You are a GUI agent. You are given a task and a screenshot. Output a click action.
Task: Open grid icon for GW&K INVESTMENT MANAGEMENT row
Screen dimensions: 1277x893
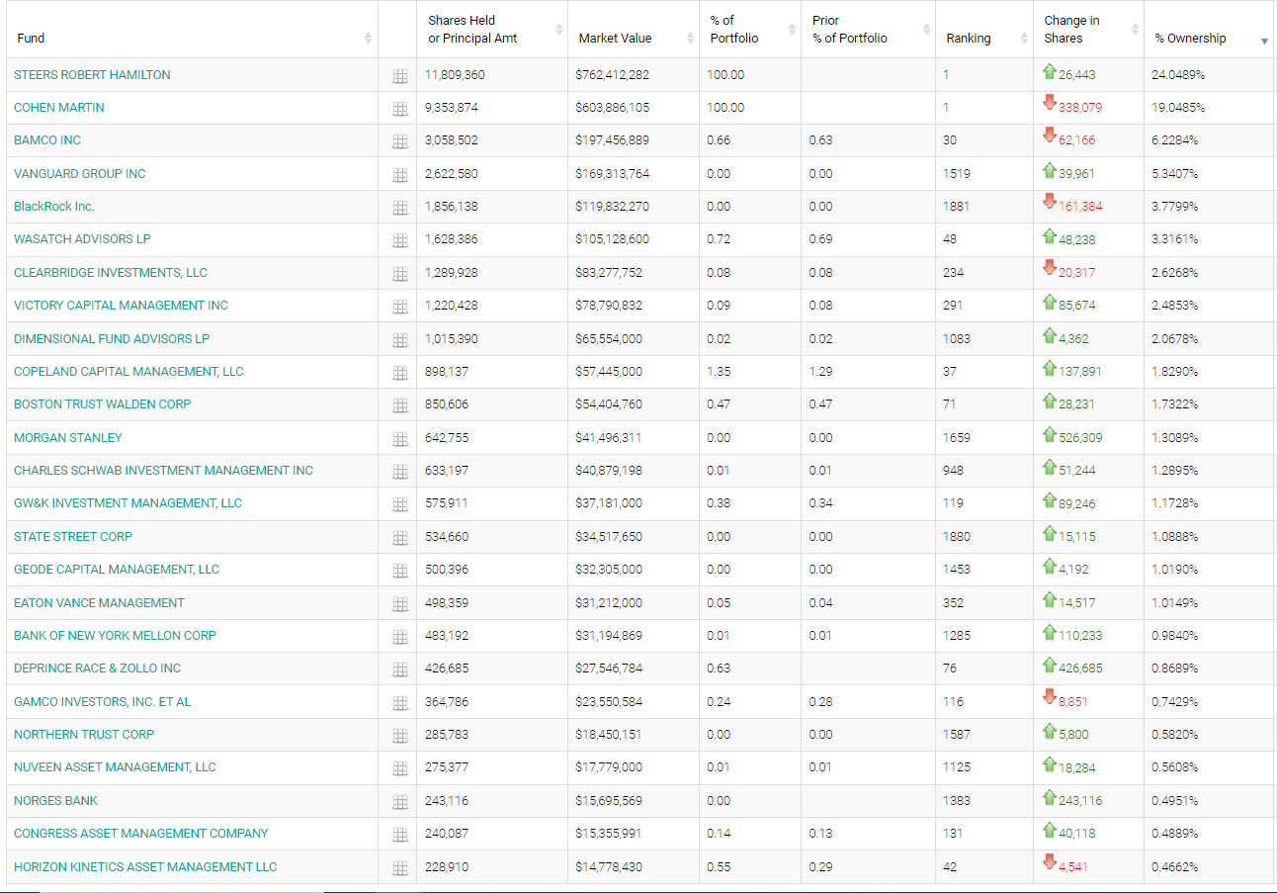(399, 504)
